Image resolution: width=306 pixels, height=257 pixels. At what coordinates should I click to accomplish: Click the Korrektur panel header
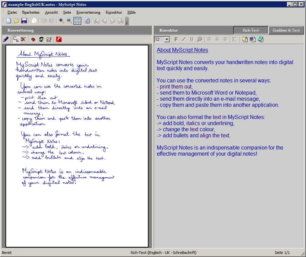pos(193,31)
